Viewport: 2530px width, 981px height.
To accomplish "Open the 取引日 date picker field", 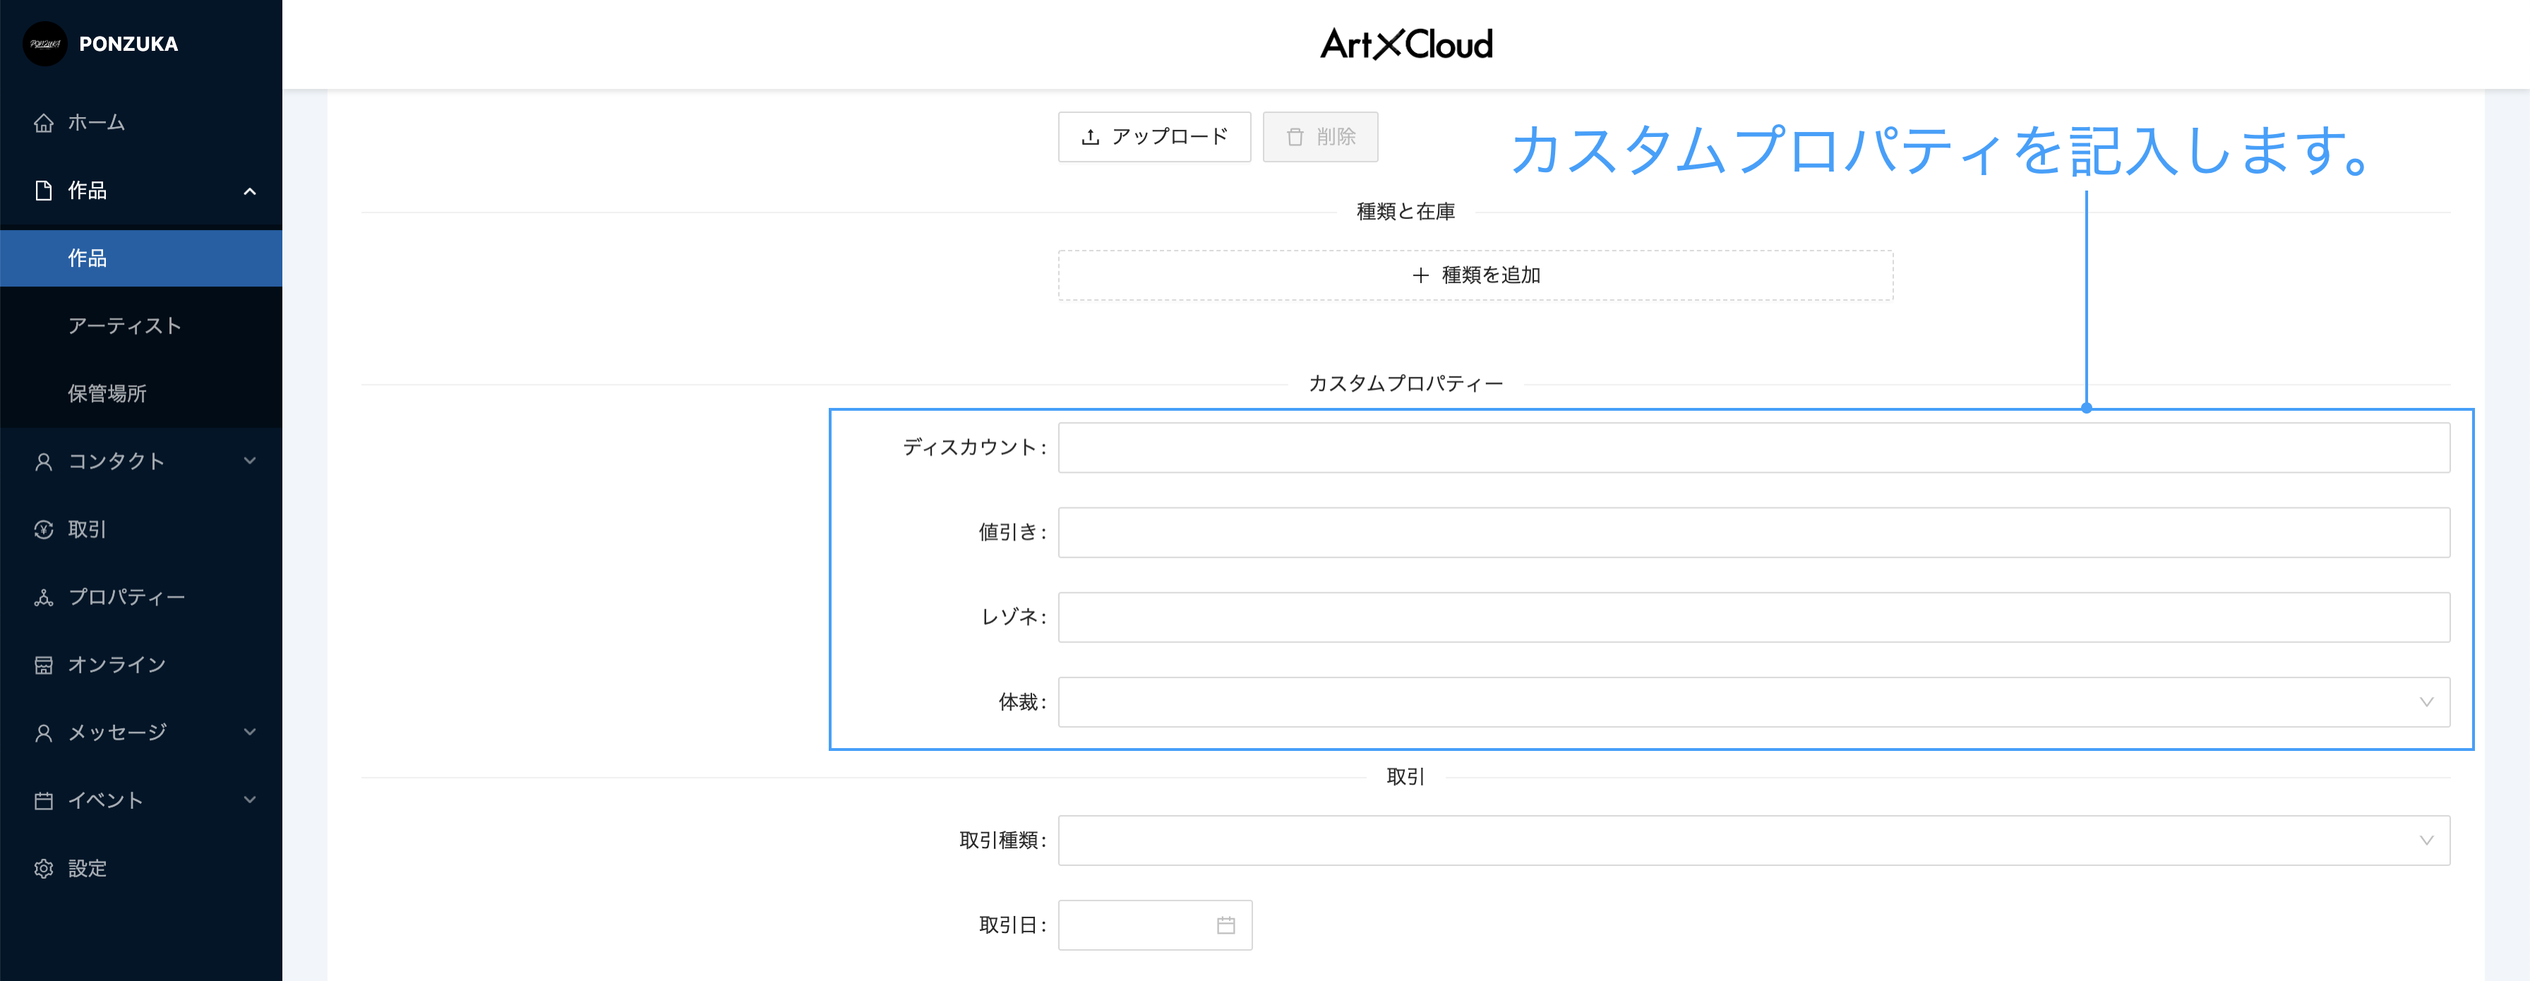I will [1155, 925].
